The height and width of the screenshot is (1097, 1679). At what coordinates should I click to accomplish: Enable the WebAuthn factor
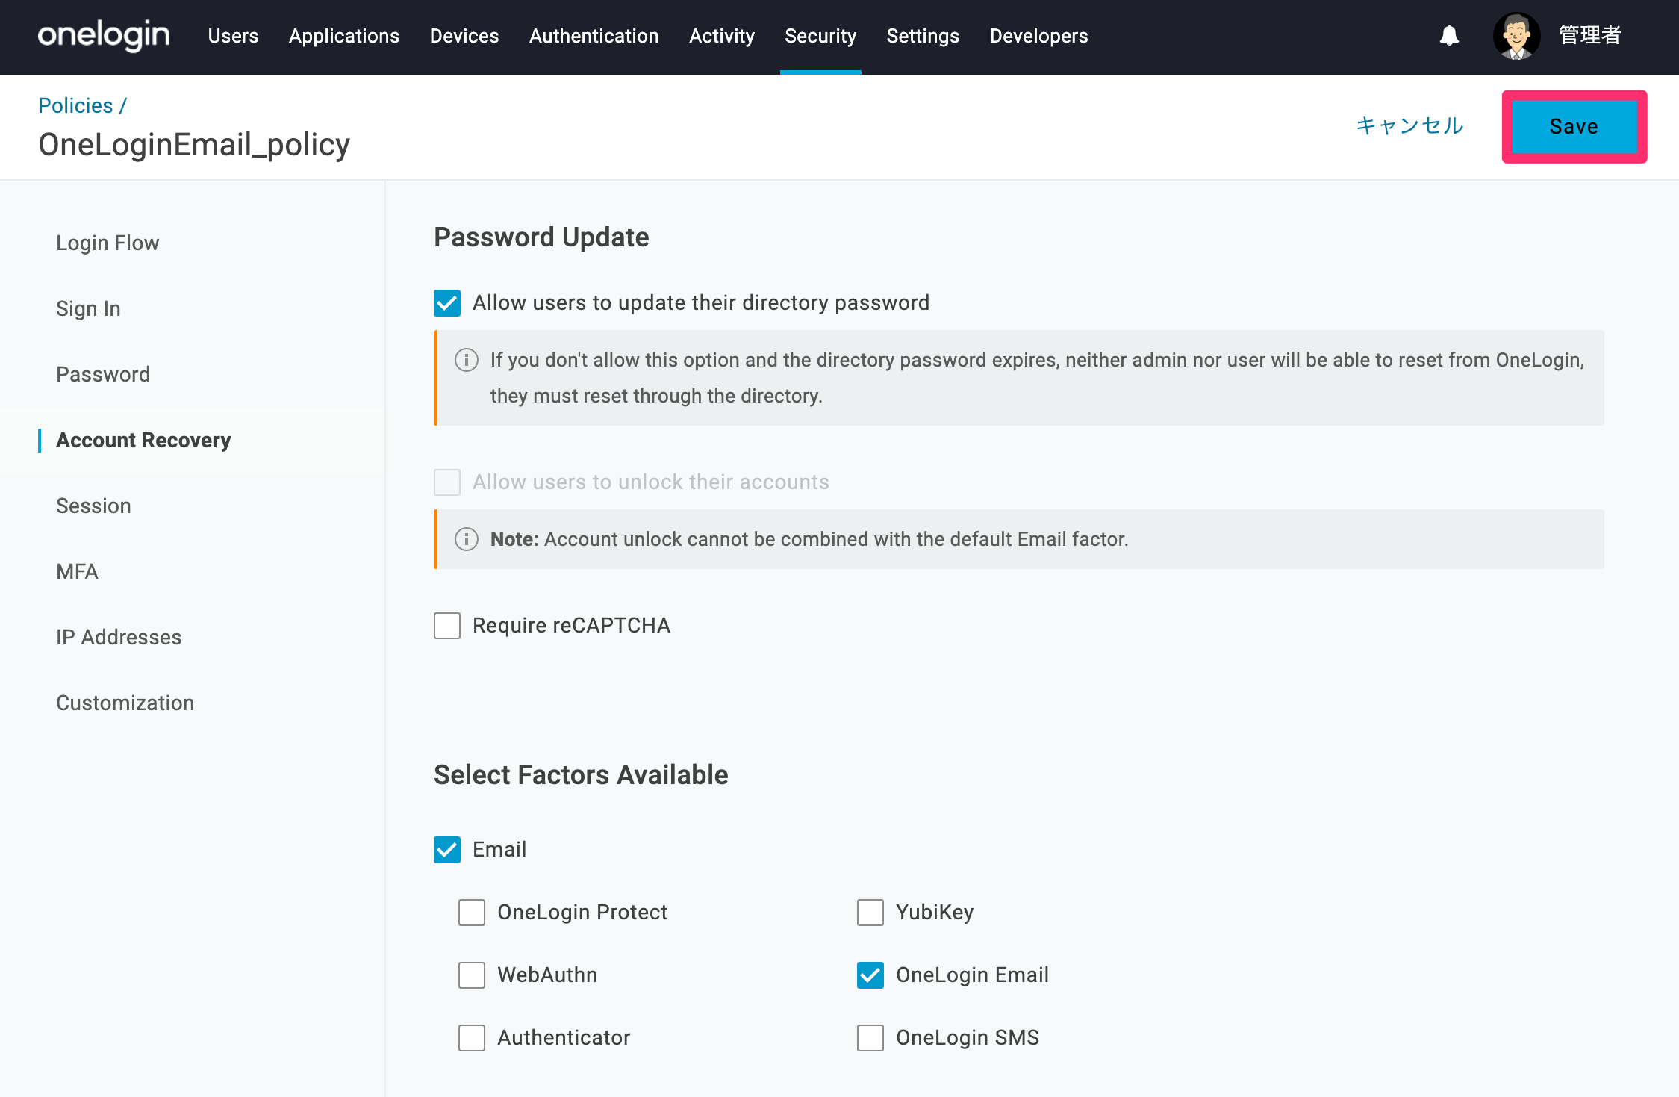pos(472,975)
